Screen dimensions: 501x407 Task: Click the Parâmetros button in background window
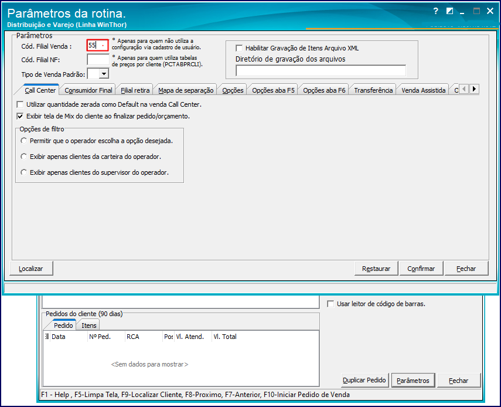pyautogui.click(x=413, y=381)
